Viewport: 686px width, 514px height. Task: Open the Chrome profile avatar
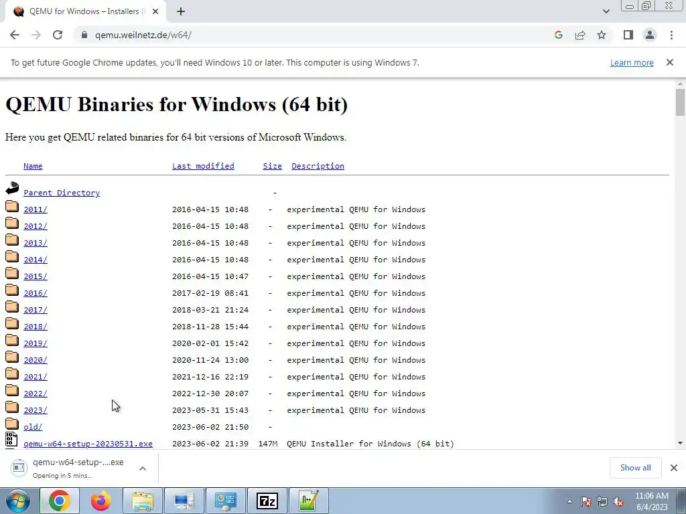[x=650, y=35]
